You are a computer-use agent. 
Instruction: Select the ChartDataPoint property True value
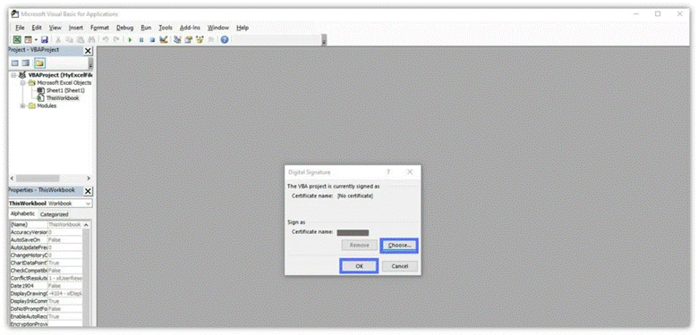click(65, 263)
